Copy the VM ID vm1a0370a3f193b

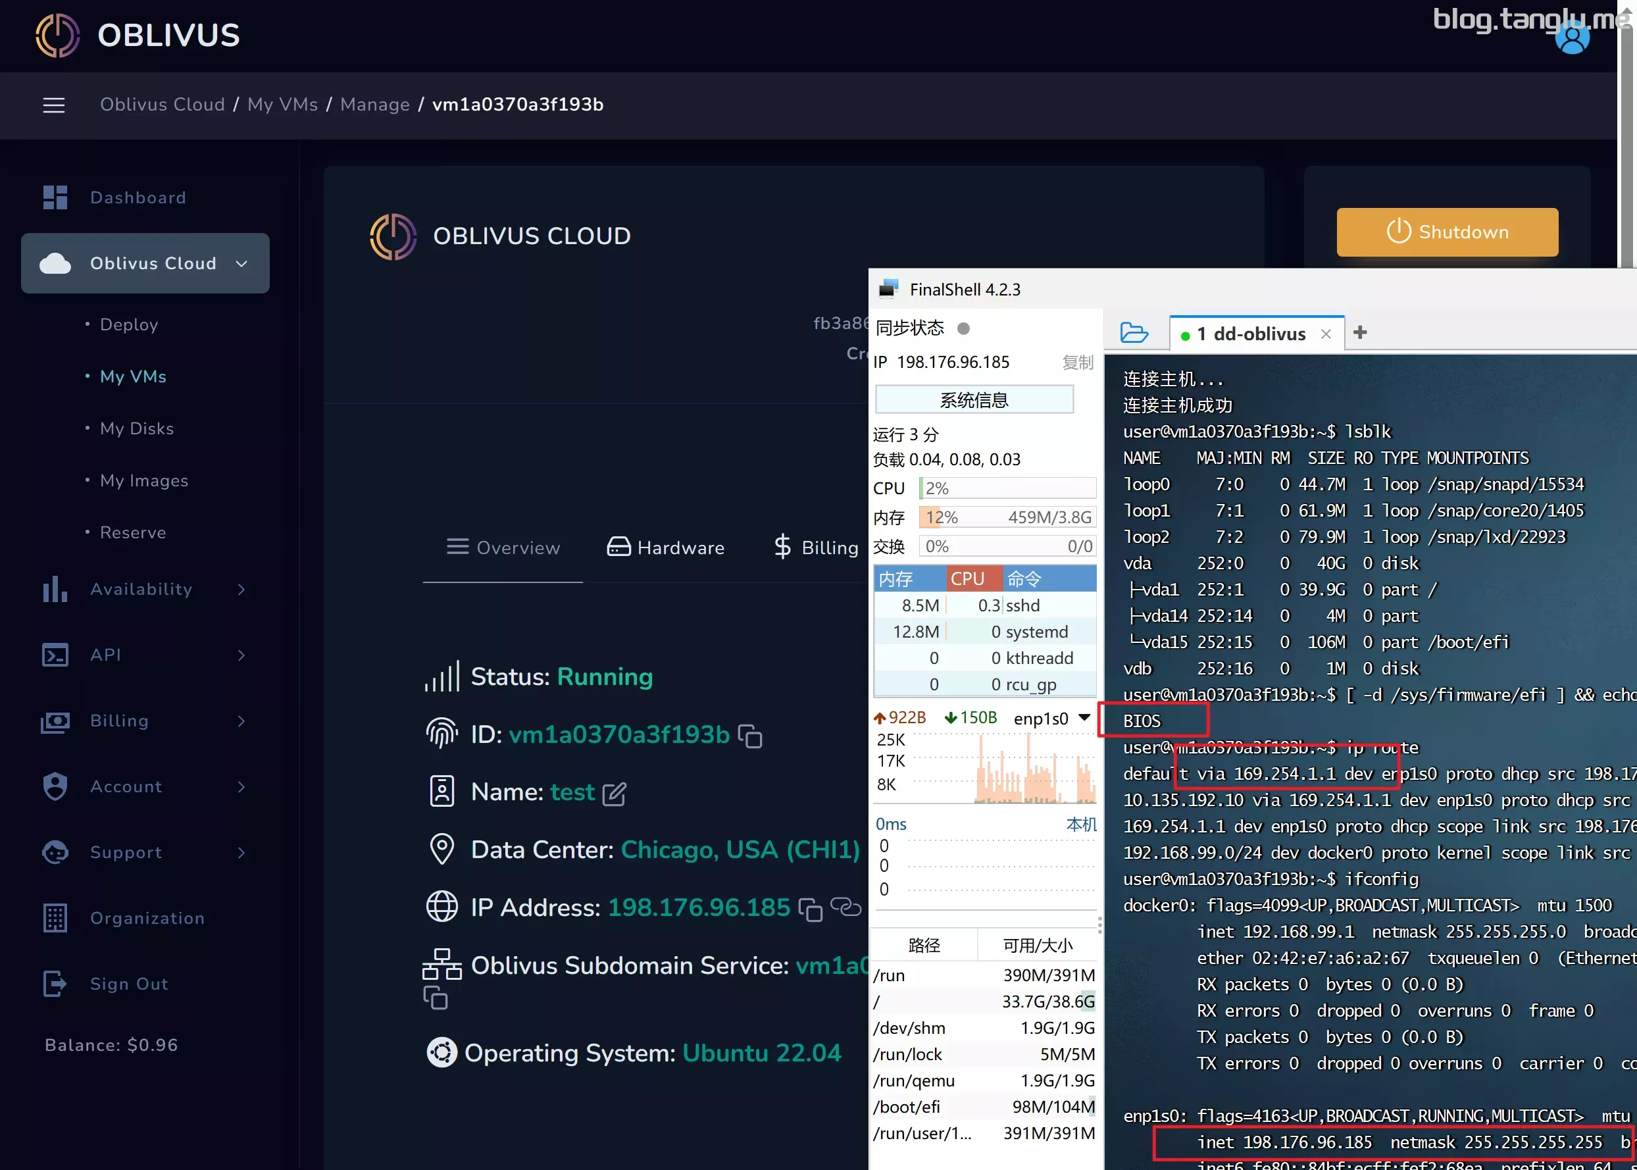pos(751,736)
